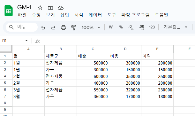Select column E header
195x116 pixels.
point(157,49)
